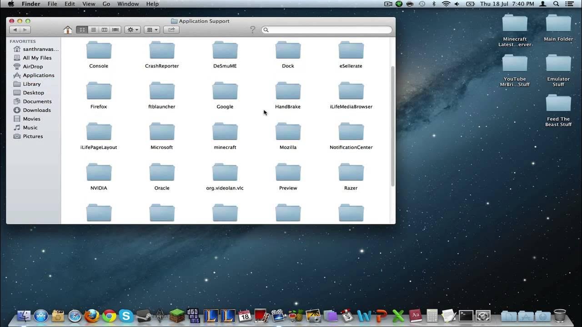Switch Finder to icon view
Viewport: 582px width, 327px height.
click(x=82, y=30)
